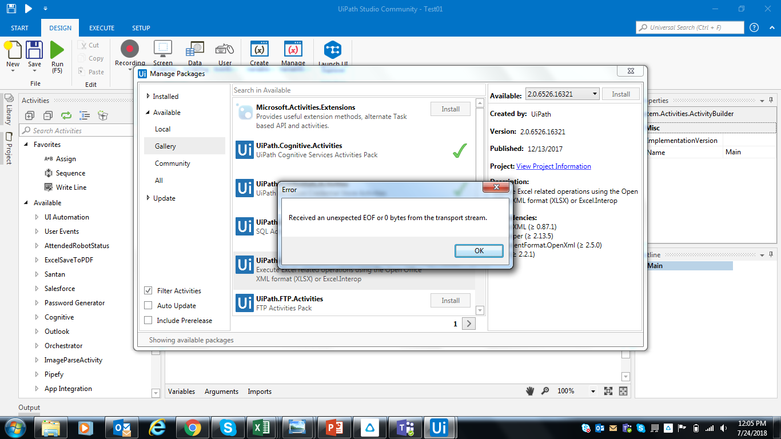Switch to the SETUP ribbon tab
Viewport: 781px width, 439px height.
click(x=141, y=28)
